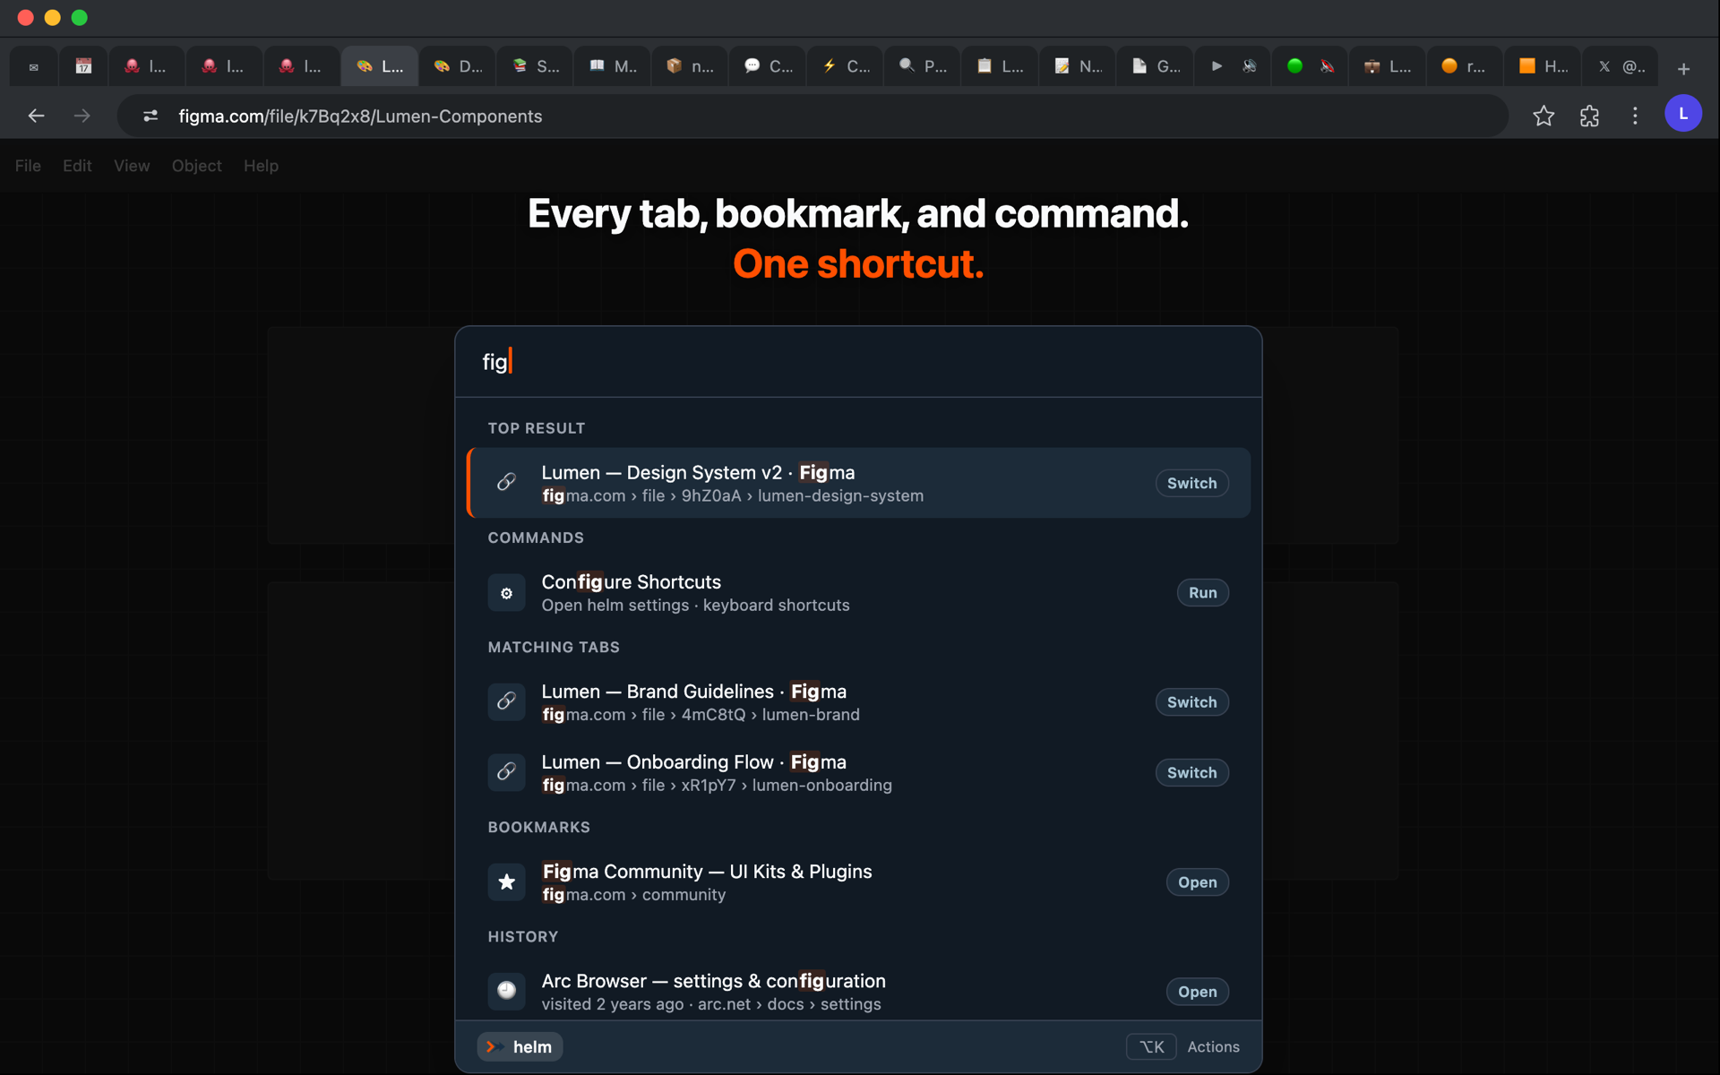Viewport: 1720px width, 1075px height.
Task: Click star icon of Figma Community bookmark
Action: (506, 882)
